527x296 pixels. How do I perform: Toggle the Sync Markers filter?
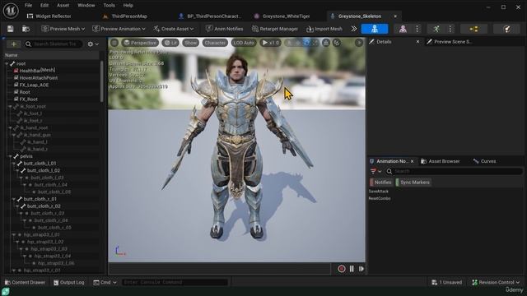click(x=413, y=183)
